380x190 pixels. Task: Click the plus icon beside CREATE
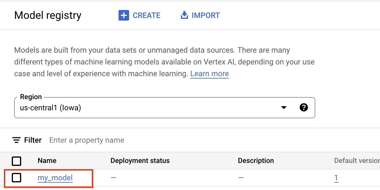(x=123, y=15)
